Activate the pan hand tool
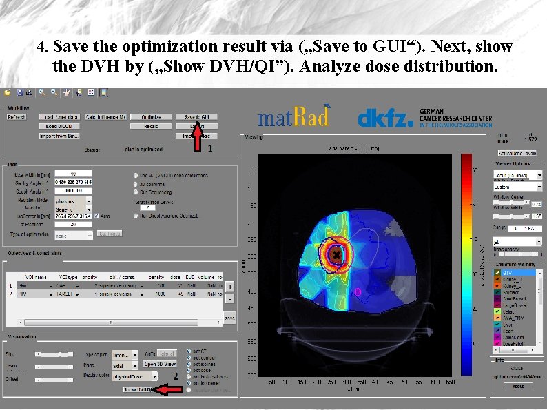 pos(66,92)
